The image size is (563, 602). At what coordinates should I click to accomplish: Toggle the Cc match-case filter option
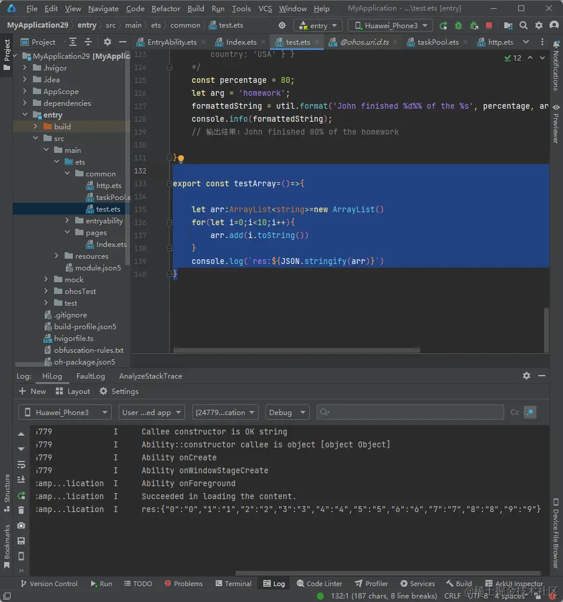pos(514,412)
